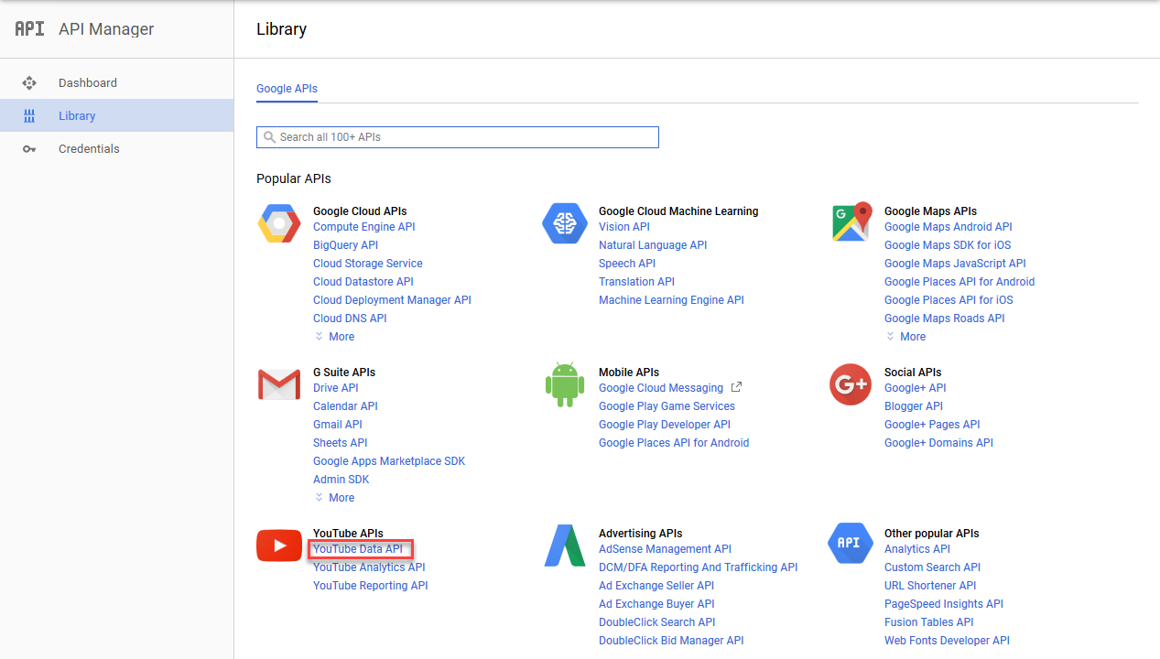Viewport: 1160px width, 659px height.
Task: Open Google Cloud Messaging link
Action: point(661,388)
